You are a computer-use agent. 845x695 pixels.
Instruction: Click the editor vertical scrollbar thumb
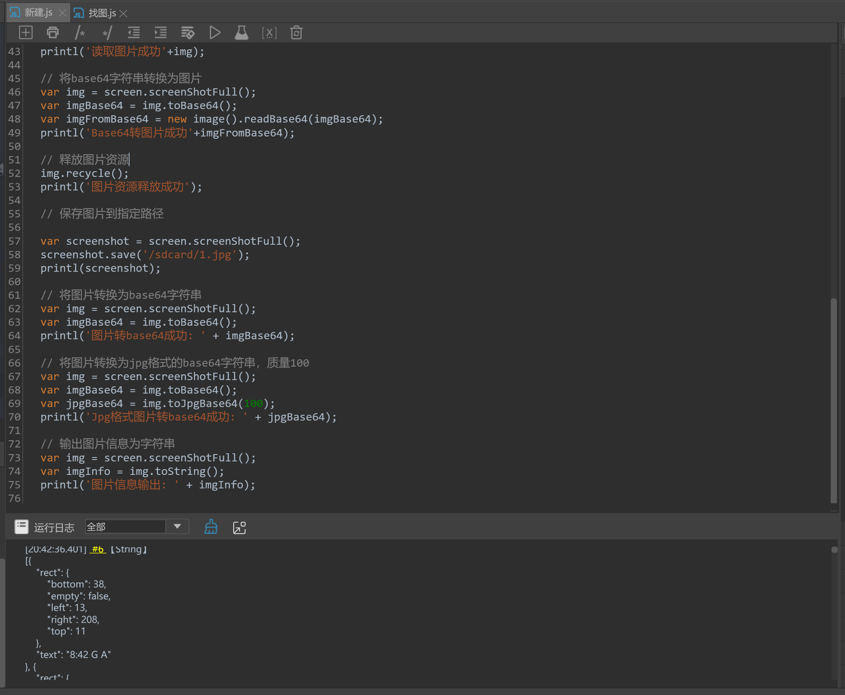[834, 401]
